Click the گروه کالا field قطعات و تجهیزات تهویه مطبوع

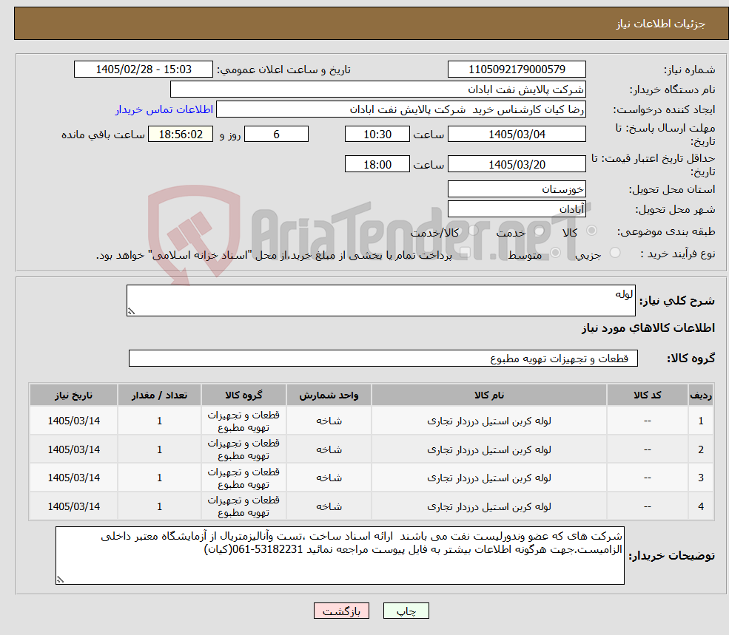[x=383, y=358]
